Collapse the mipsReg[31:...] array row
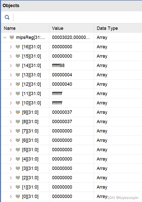142x202 pixels. (x=5, y=37)
